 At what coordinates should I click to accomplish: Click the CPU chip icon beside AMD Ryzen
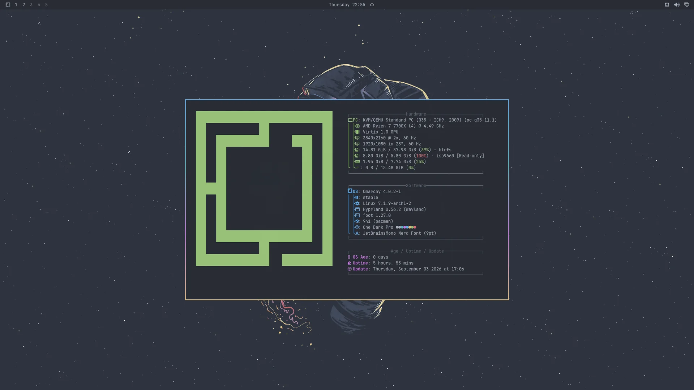(x=357, y=126)
